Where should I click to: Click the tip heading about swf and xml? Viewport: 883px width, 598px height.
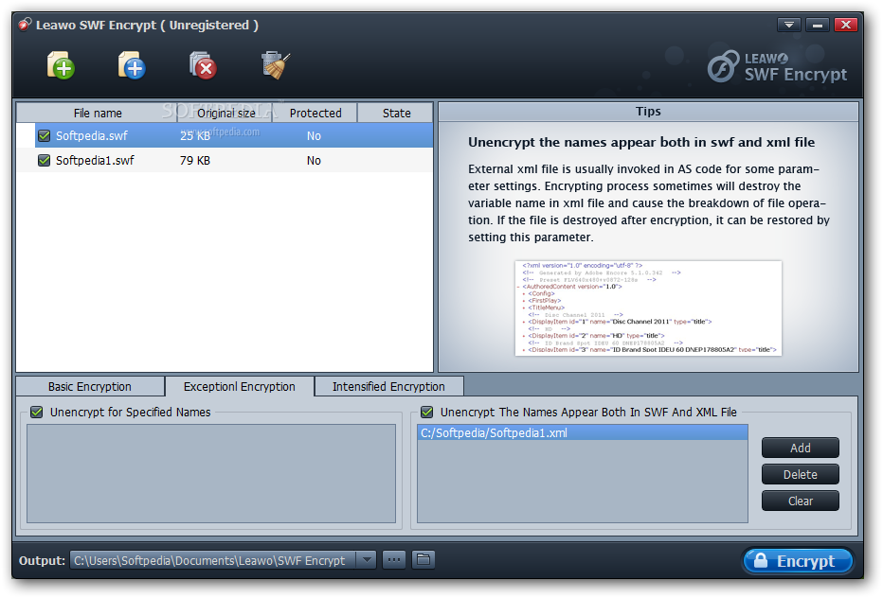[x=641, y=142]
